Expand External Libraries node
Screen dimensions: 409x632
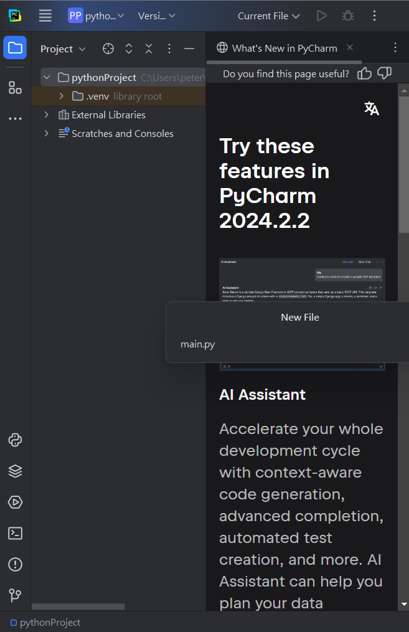[46, 115]
